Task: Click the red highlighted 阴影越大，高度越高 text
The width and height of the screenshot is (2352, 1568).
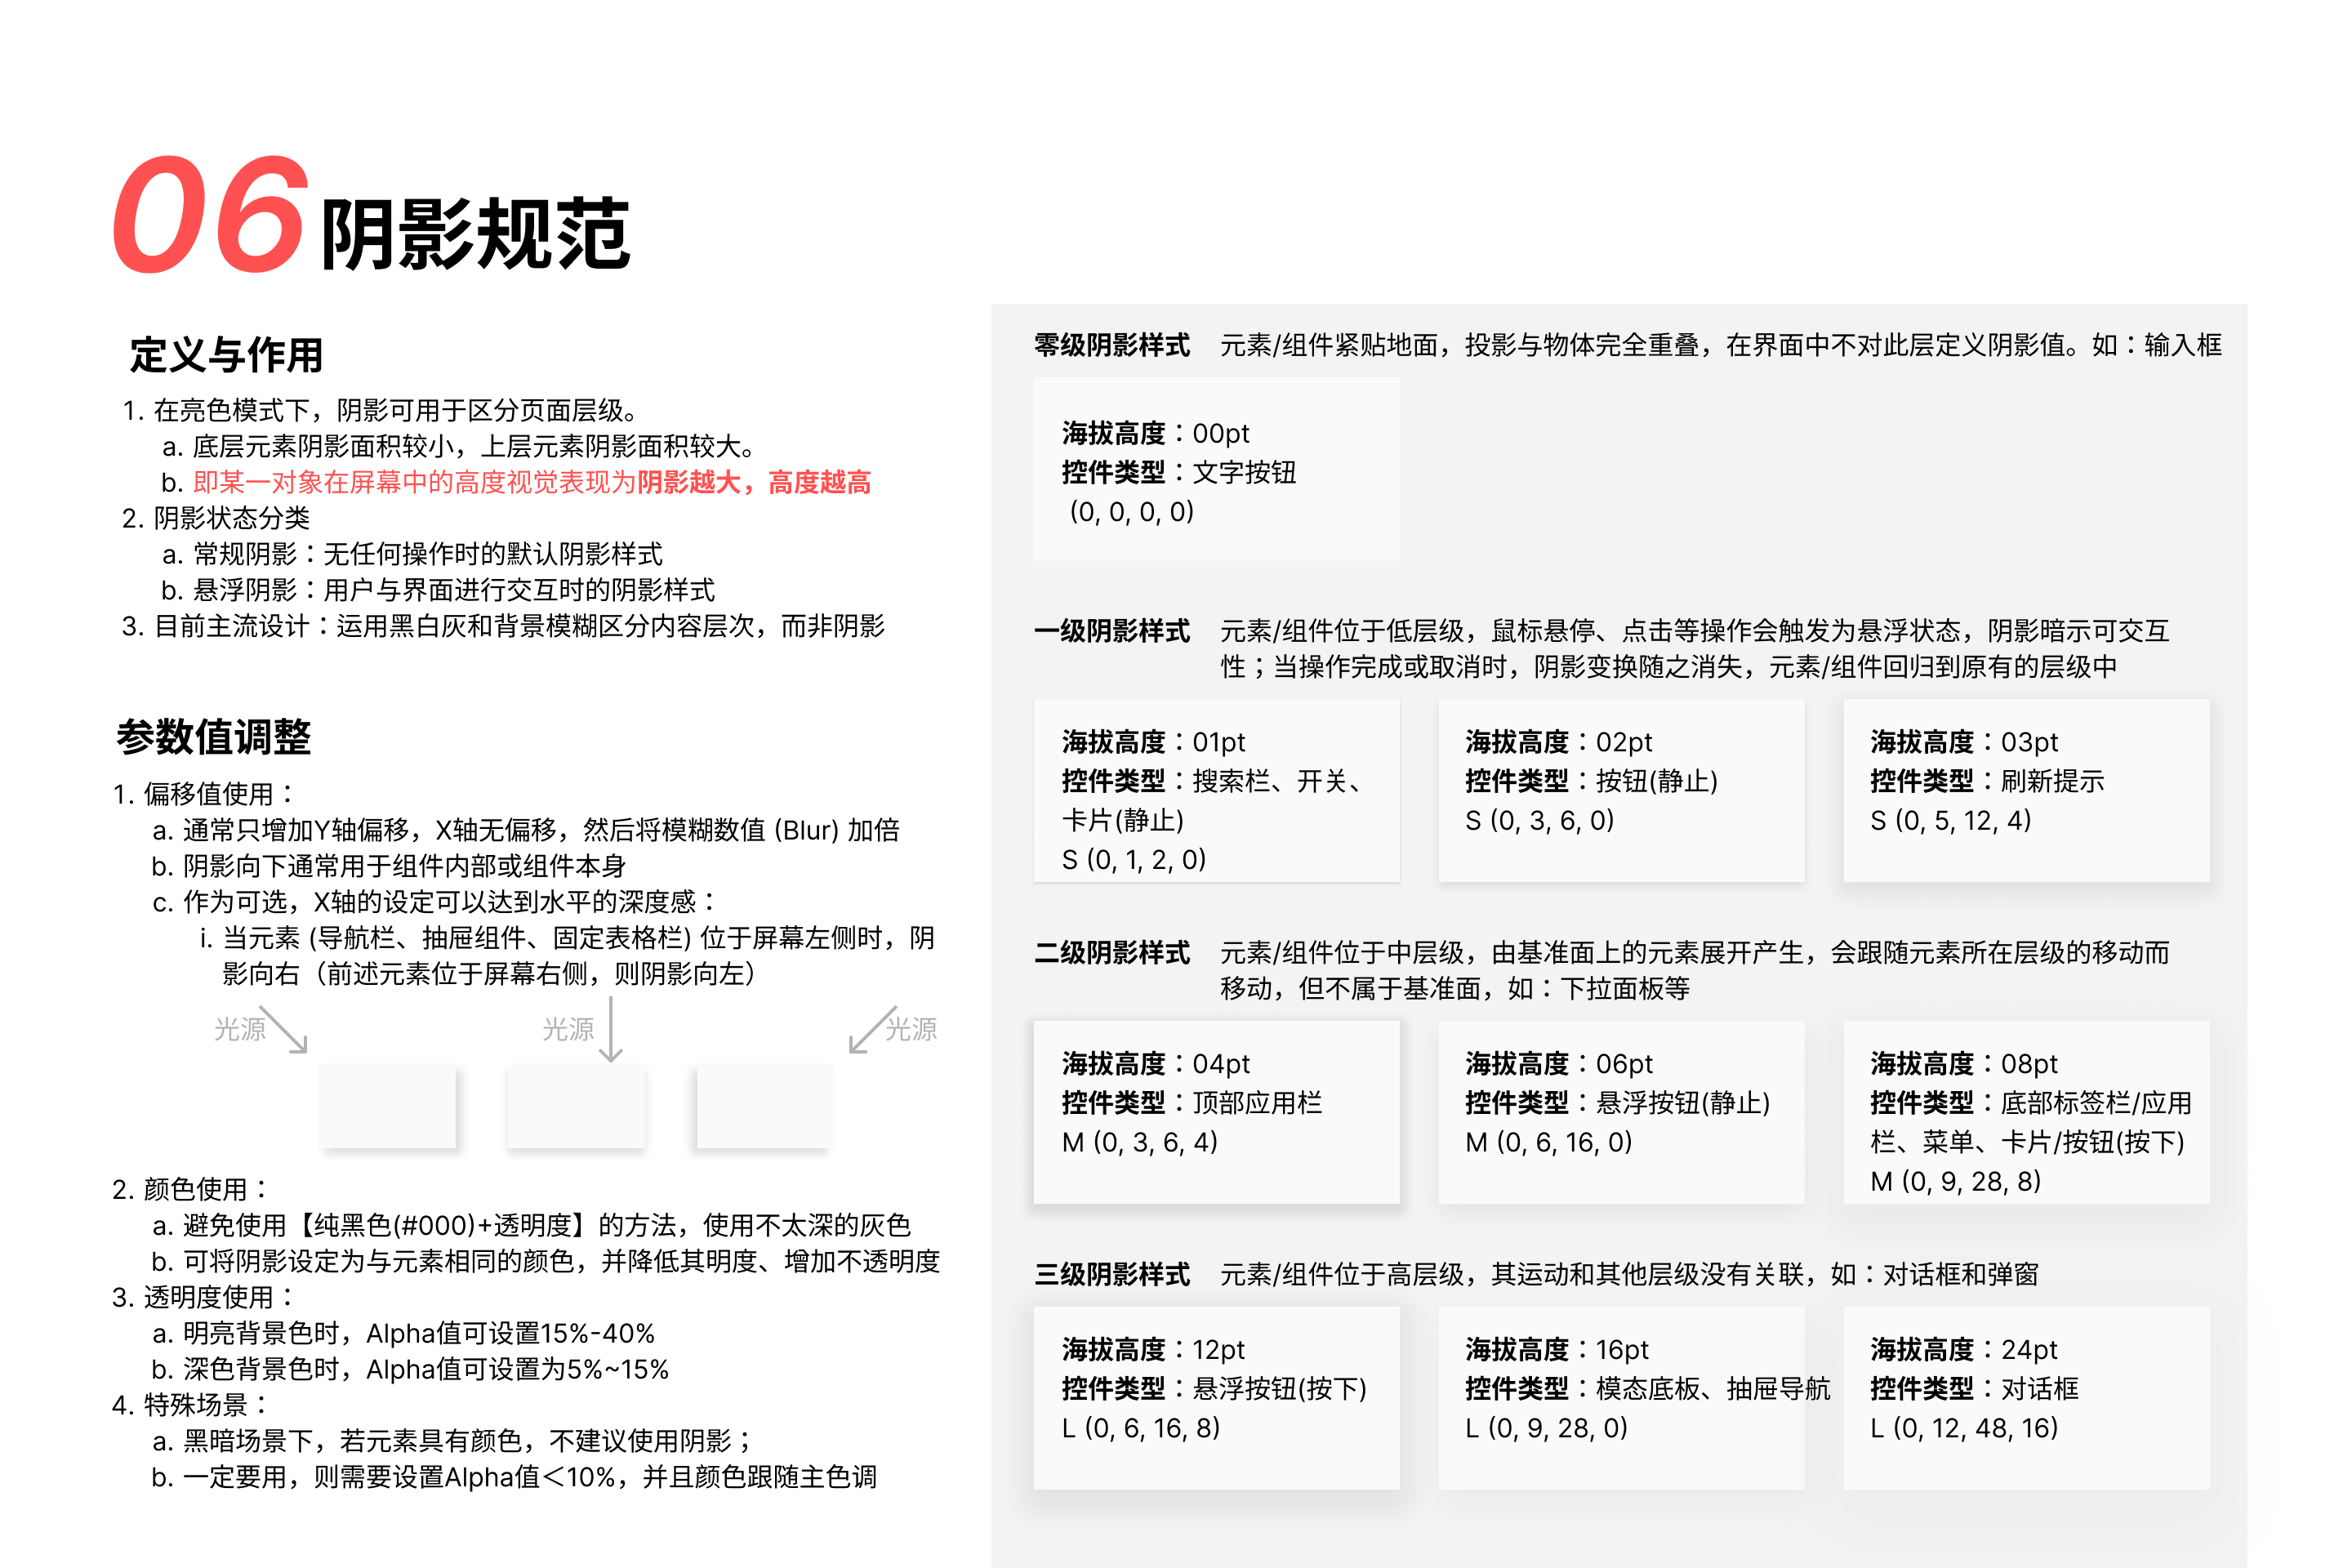Action: (x=754, y=482)
